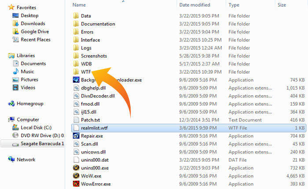Select the WowError.exe icon
Screen dimensions: 308x189
76,184
